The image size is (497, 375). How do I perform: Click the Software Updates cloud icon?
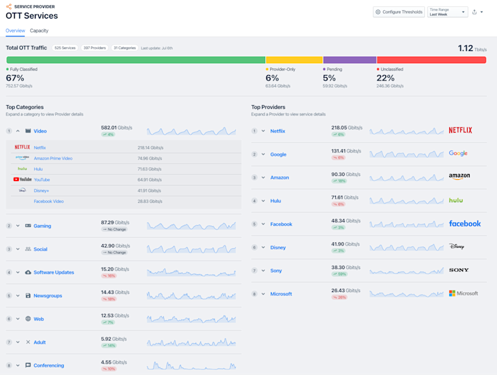28,272
